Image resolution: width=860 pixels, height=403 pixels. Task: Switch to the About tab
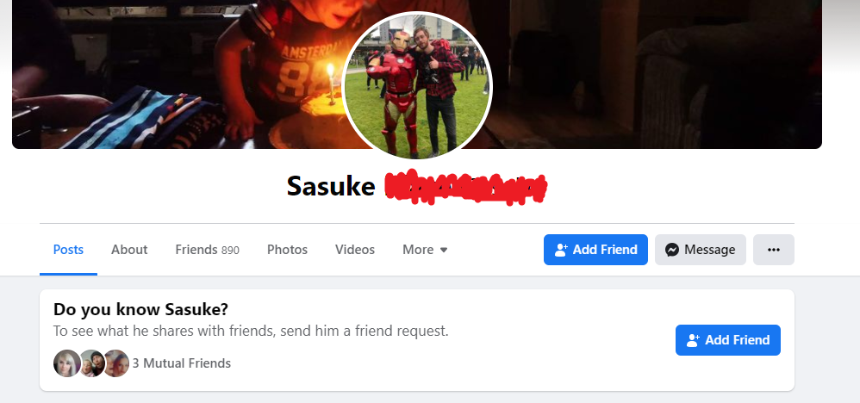[129, 250]
